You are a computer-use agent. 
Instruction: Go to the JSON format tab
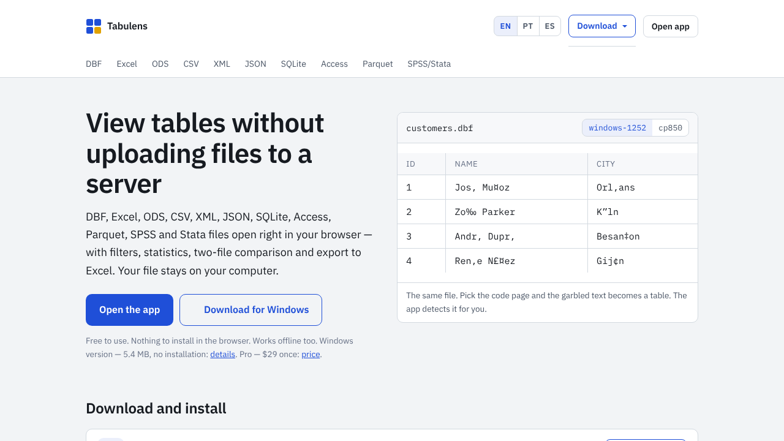pyautogui.click(x=255, y=64)
